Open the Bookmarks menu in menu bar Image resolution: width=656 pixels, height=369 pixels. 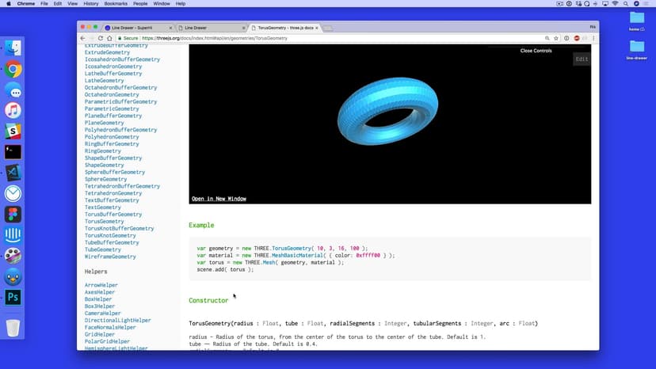tap(116, 4)
